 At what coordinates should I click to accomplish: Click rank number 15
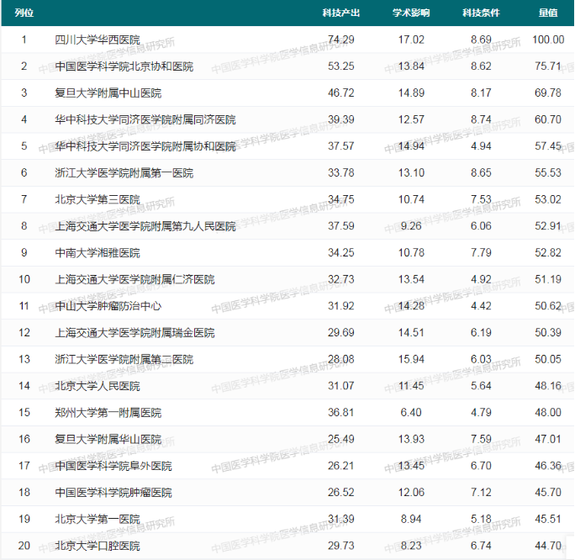24,413
